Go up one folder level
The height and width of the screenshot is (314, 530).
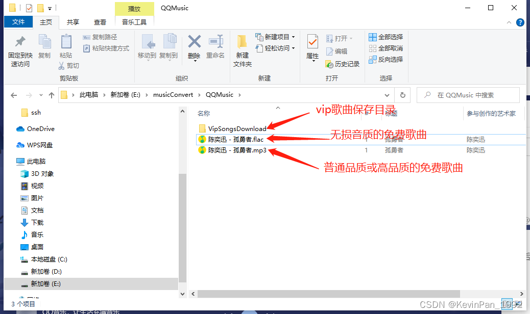click(52, 95)
